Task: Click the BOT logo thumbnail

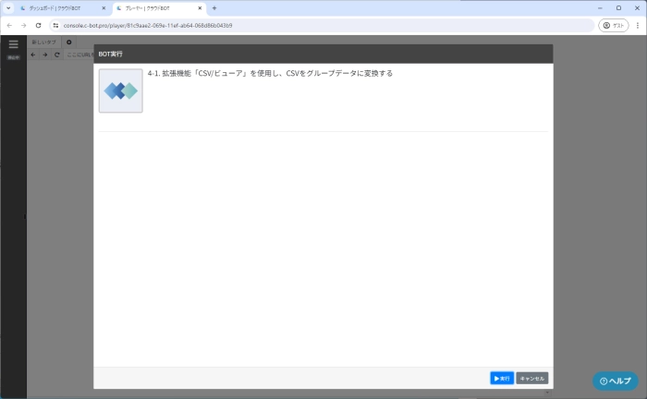Action: 120,91
